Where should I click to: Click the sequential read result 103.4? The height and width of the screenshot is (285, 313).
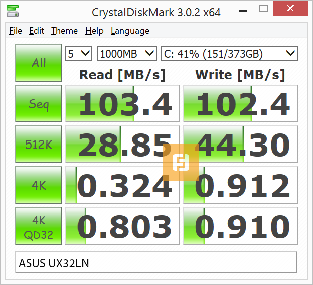pos(122,104)
